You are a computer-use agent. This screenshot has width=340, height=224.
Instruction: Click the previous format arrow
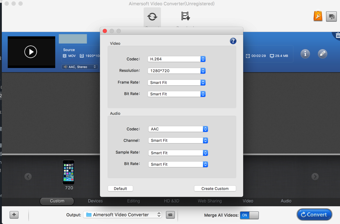pos(28,176)
